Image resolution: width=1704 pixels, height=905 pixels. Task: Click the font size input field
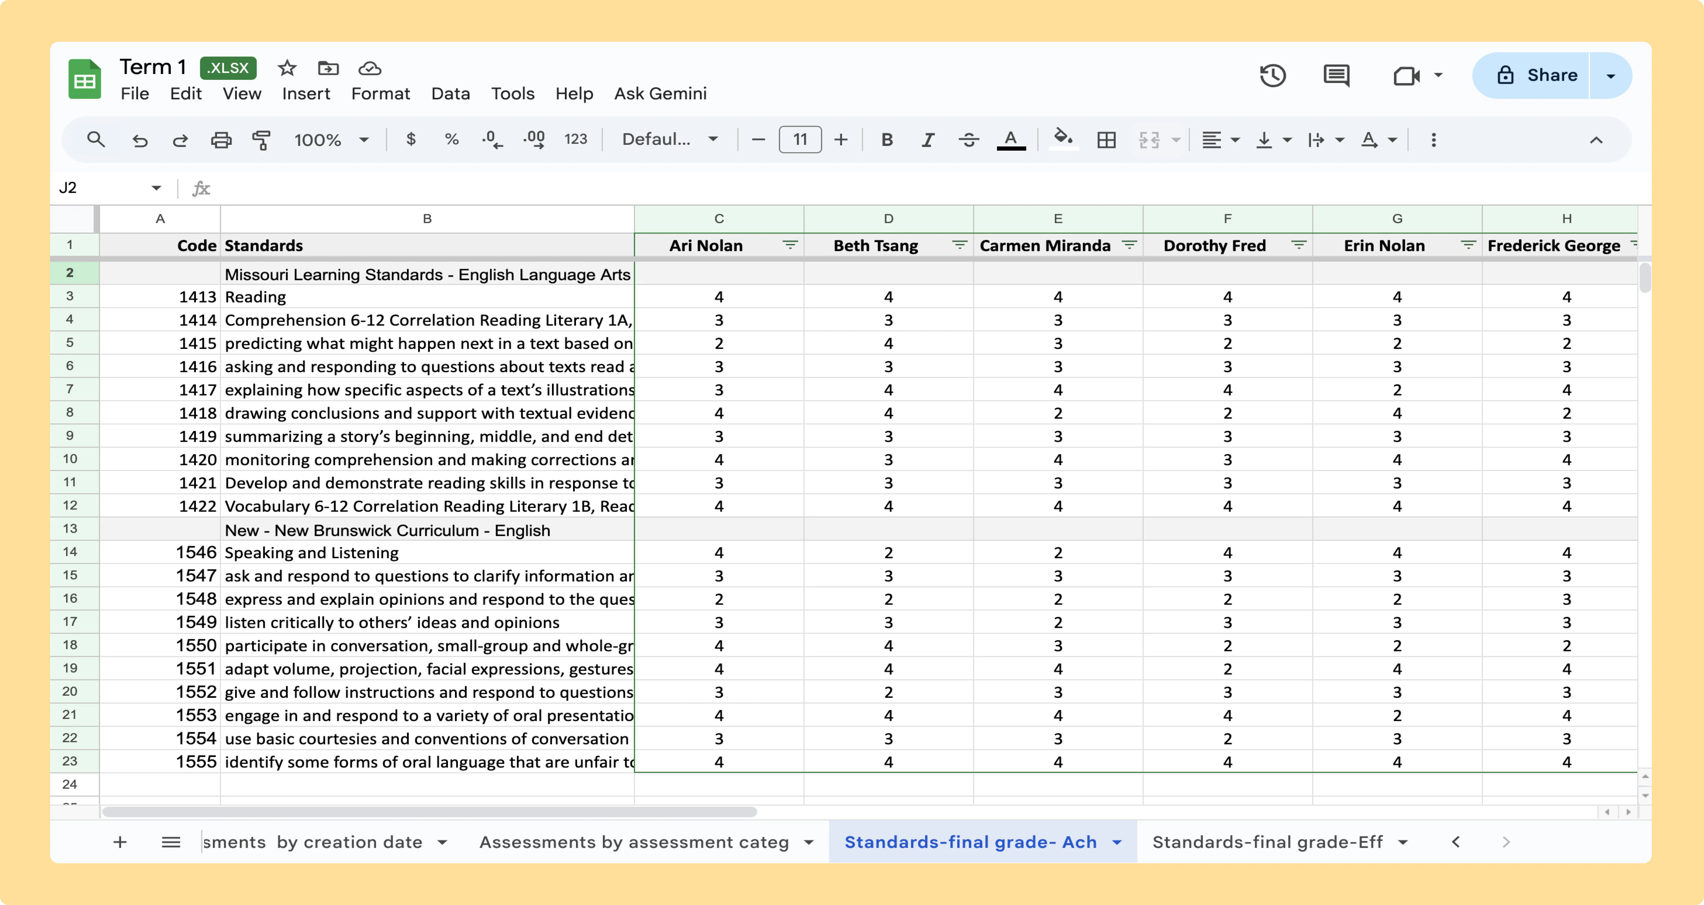pos(800,140)
